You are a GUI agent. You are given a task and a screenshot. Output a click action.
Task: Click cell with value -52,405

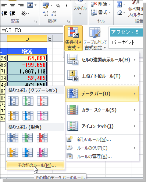pos(27,78)
